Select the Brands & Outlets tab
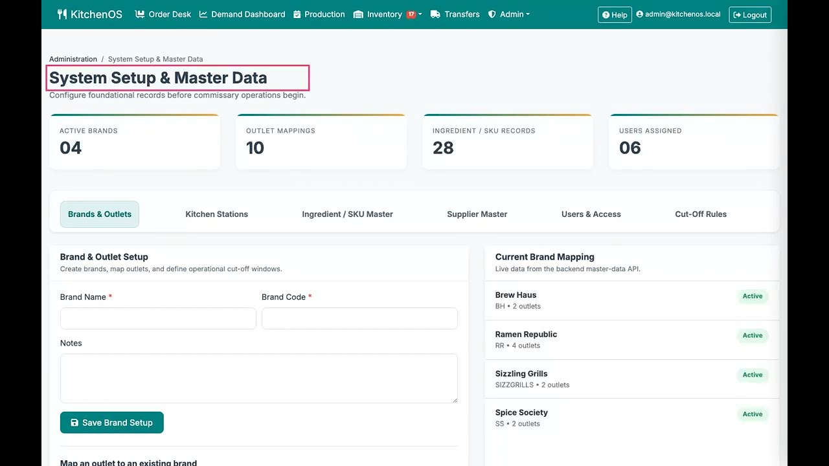Viewport: 829px width, 466px height. [x=100, y=214]
